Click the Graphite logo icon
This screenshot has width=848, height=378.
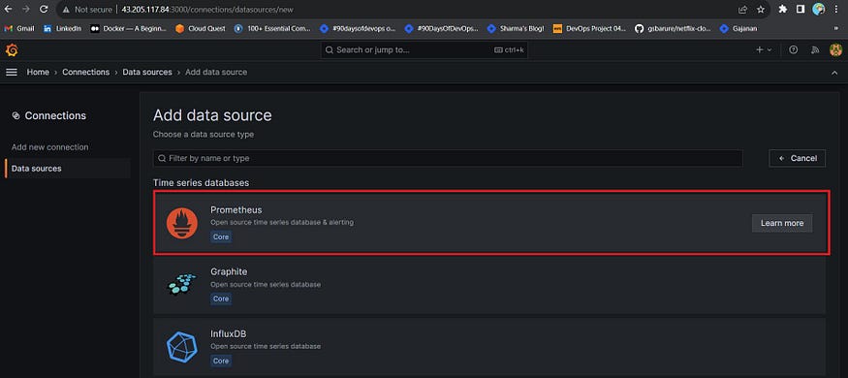(x=182, y=284)
